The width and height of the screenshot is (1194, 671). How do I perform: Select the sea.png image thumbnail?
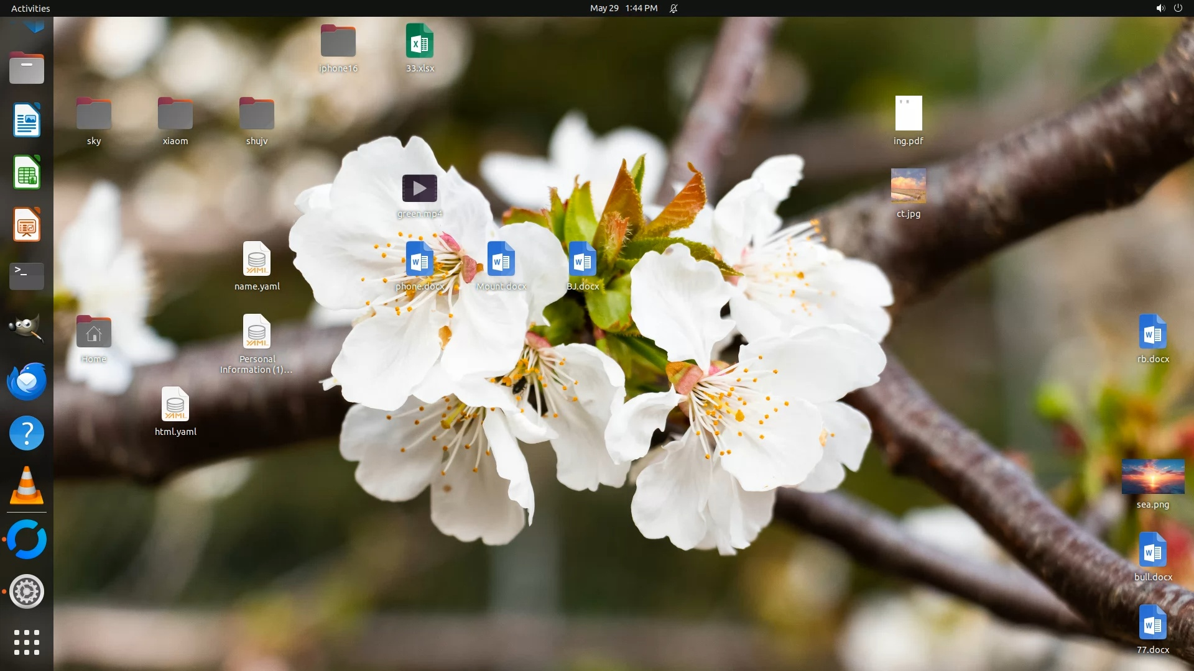click(x=1152, y=477)
